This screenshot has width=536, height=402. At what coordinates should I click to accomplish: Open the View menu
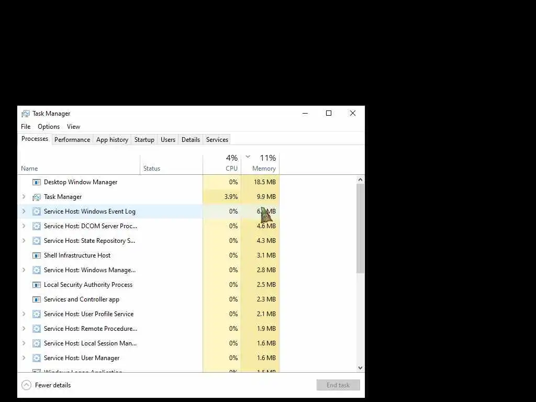tap(73, 127)
